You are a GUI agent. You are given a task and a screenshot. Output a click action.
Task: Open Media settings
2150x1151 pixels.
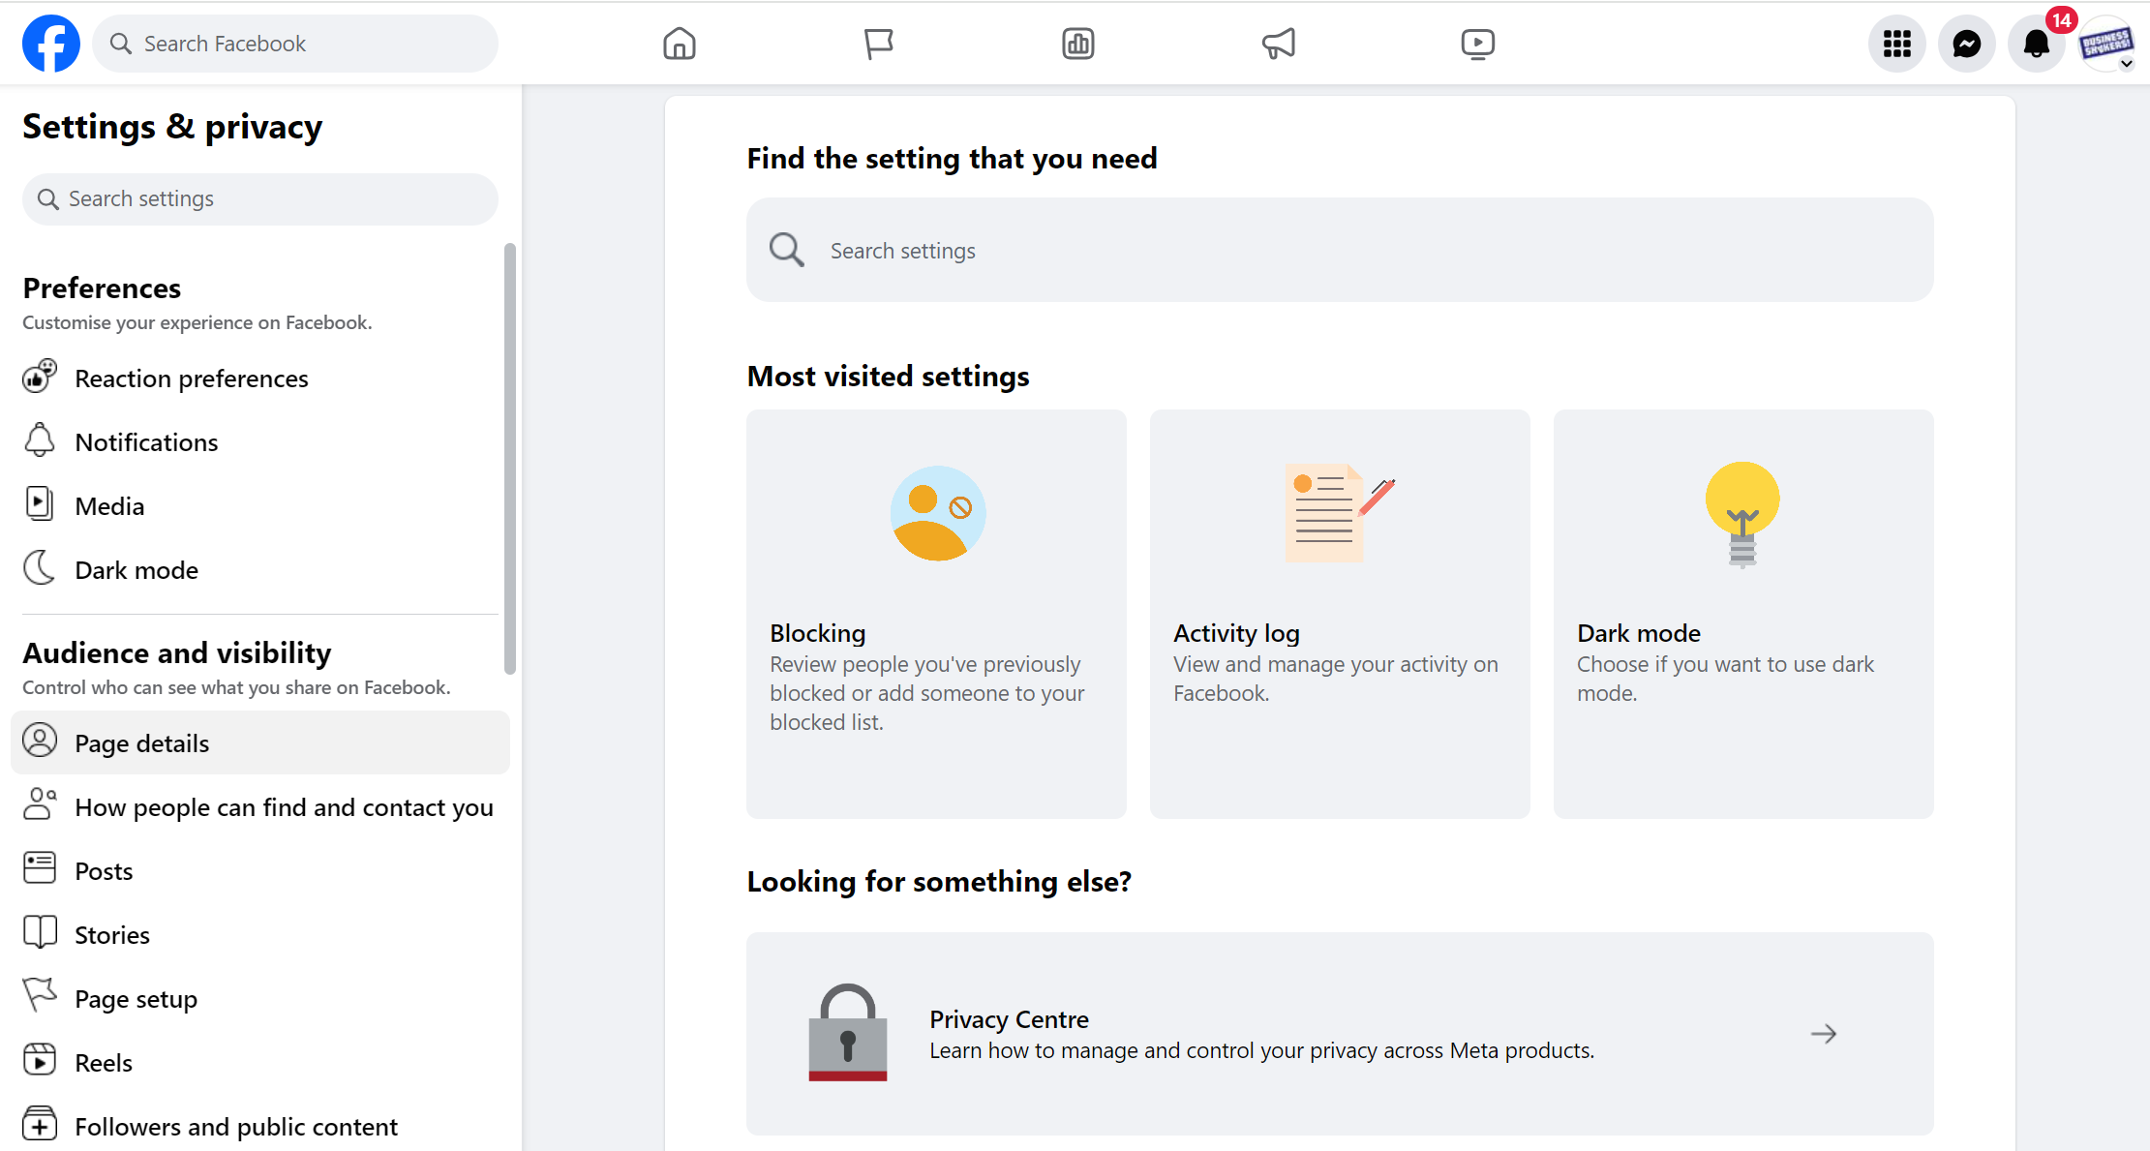pyautogui.click(x=260, y=506)
